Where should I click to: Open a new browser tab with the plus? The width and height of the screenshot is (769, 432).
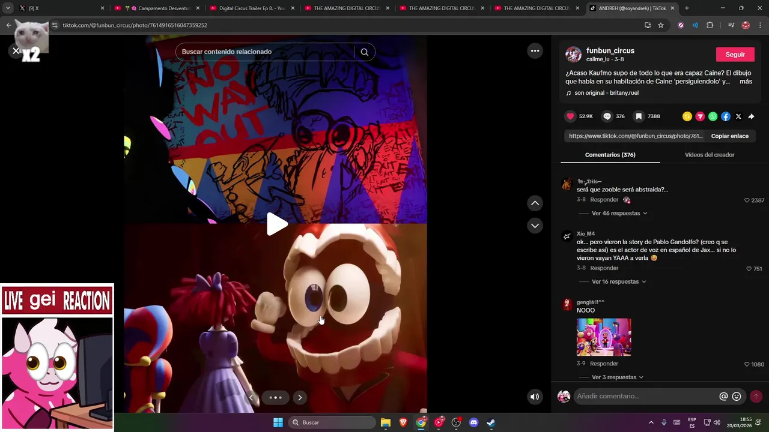click(x=687, y=8)
